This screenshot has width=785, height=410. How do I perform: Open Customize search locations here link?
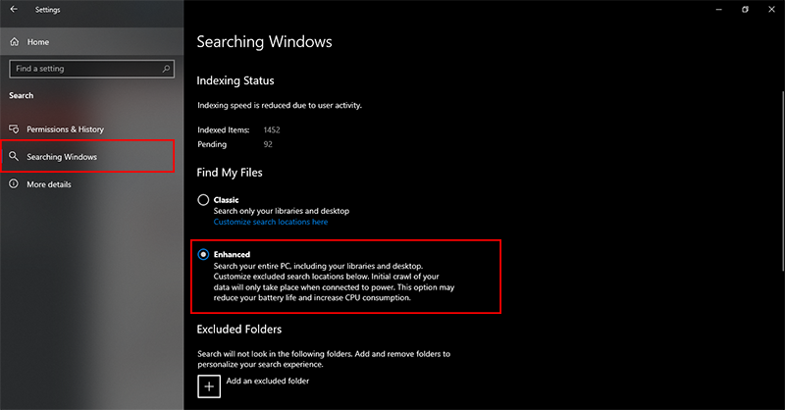click(271, 222)
